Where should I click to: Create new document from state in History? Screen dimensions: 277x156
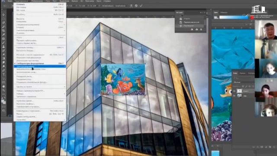(192, 29)
